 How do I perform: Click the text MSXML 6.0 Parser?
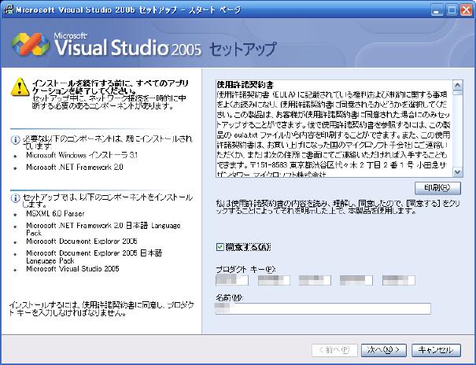tap(55, 214)
